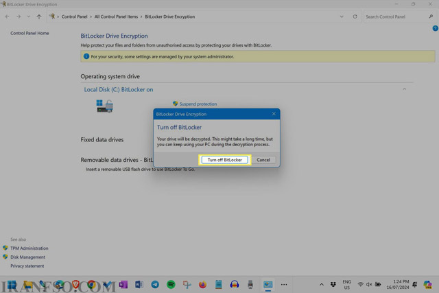Open Notepad from taskbar

click(x=218, y=285)
